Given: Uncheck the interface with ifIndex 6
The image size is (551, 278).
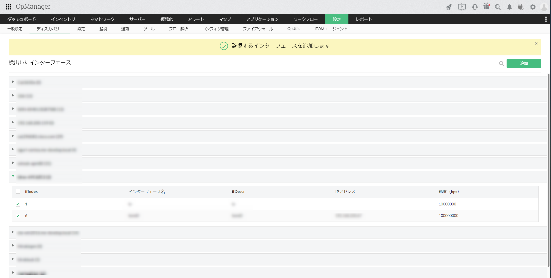Looking at the screenshot, I should click(x=18, y=216).
